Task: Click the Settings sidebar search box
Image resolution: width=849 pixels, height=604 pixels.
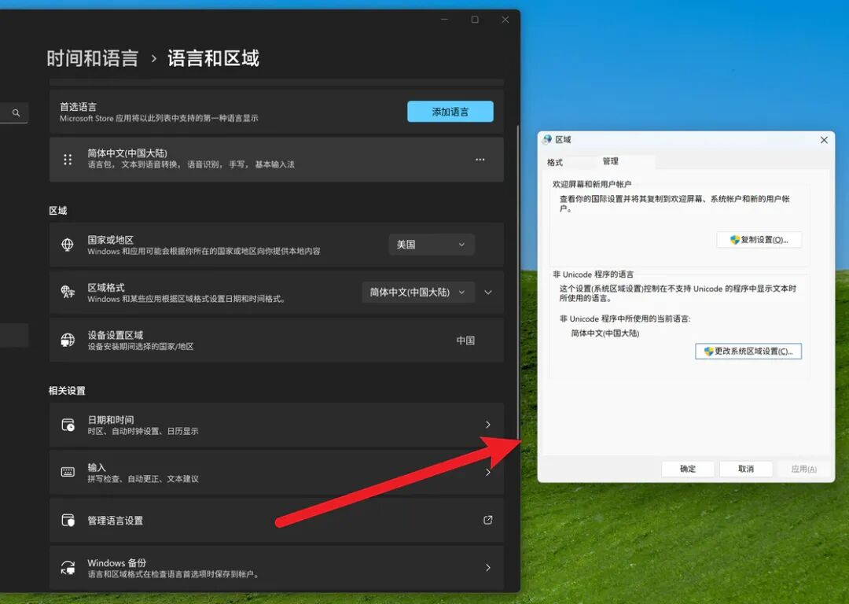Action: (x=13, y=112)
